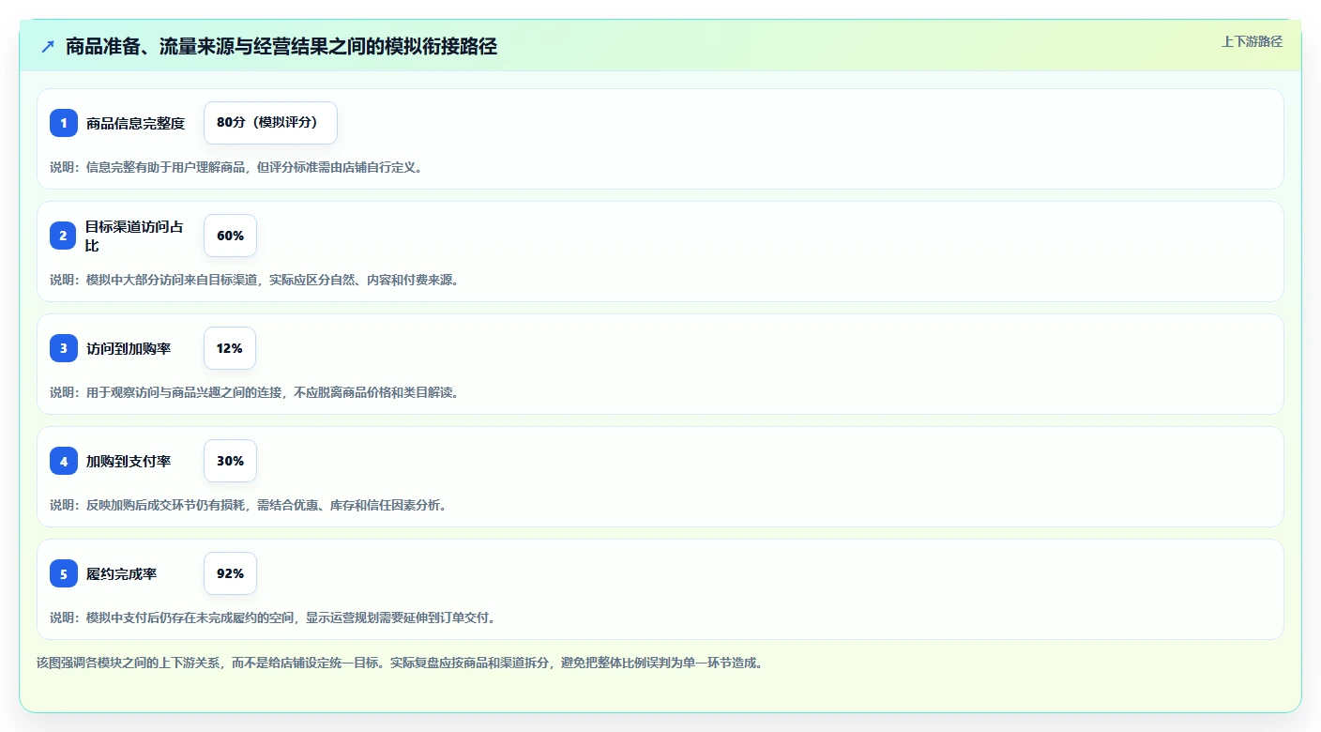
Task: Click the step 5 number badge
Action: [x=64, y=573]
